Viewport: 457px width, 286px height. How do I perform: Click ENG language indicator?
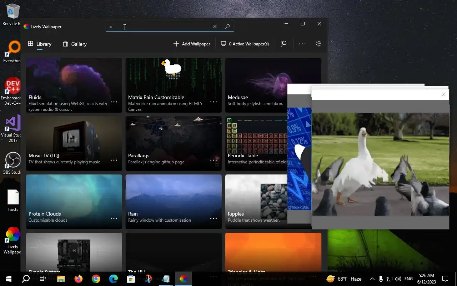click(x=409, y=279)
